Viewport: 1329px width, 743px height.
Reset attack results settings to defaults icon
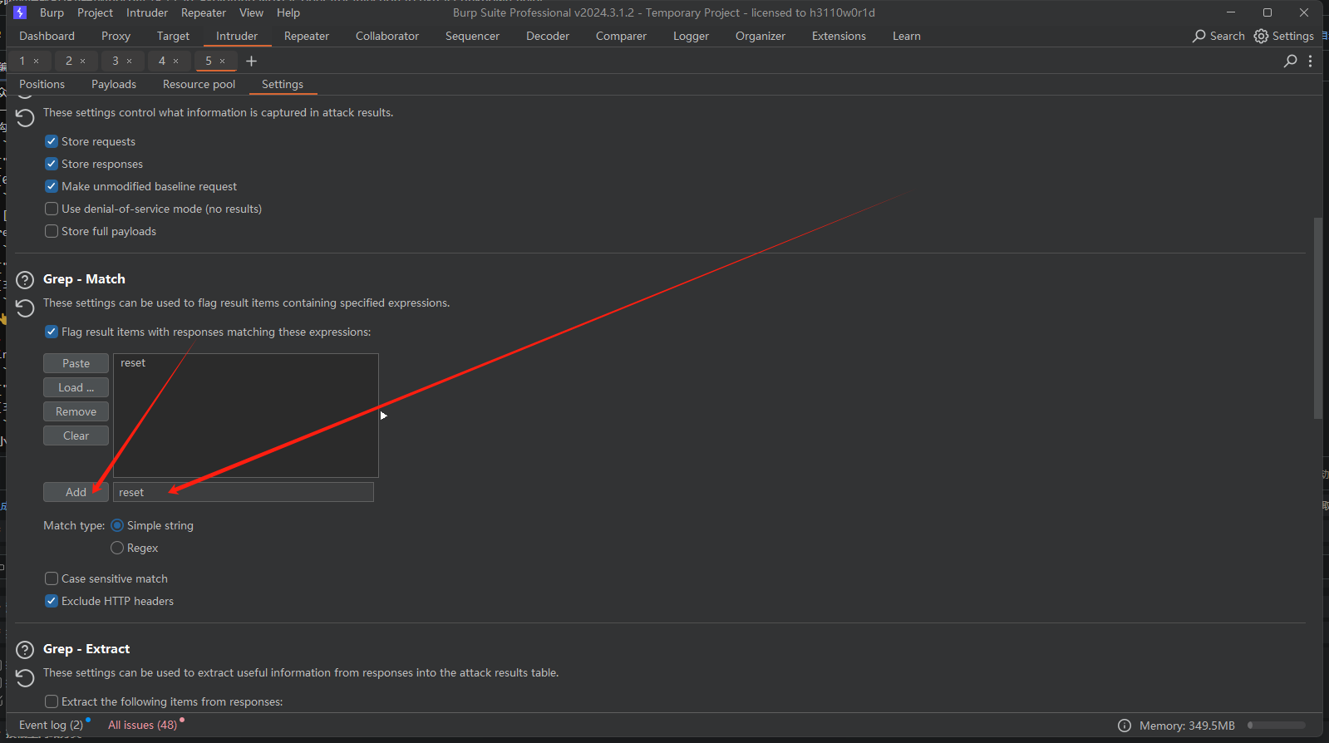click(x=25, y=118)
